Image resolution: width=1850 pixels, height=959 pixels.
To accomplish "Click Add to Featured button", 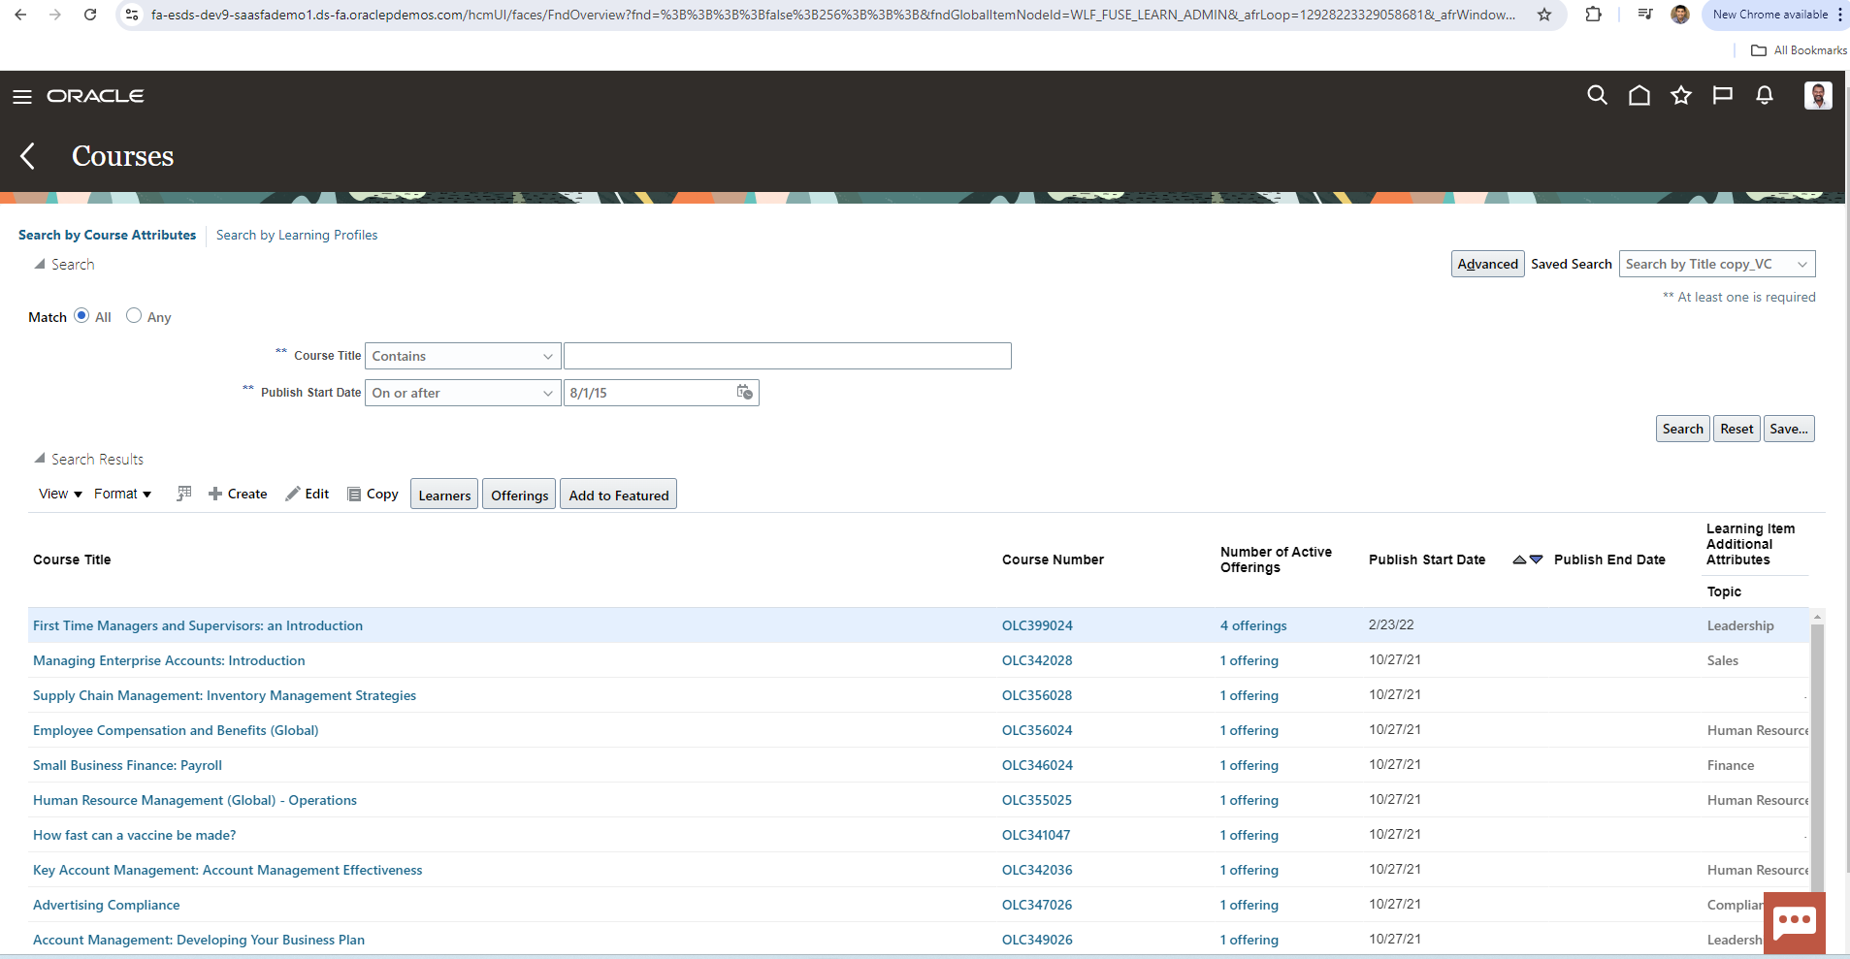I will [619, 495].
